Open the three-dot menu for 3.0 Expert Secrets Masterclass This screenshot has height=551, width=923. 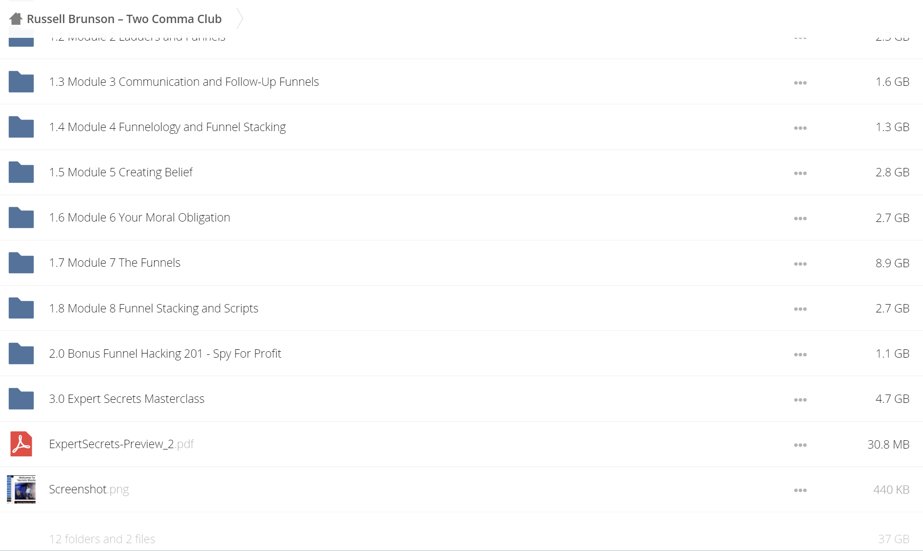click(x=800, y=400)
